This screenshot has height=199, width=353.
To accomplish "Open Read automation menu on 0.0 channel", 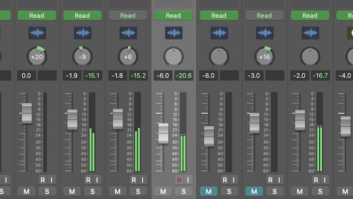I will 37,16.
